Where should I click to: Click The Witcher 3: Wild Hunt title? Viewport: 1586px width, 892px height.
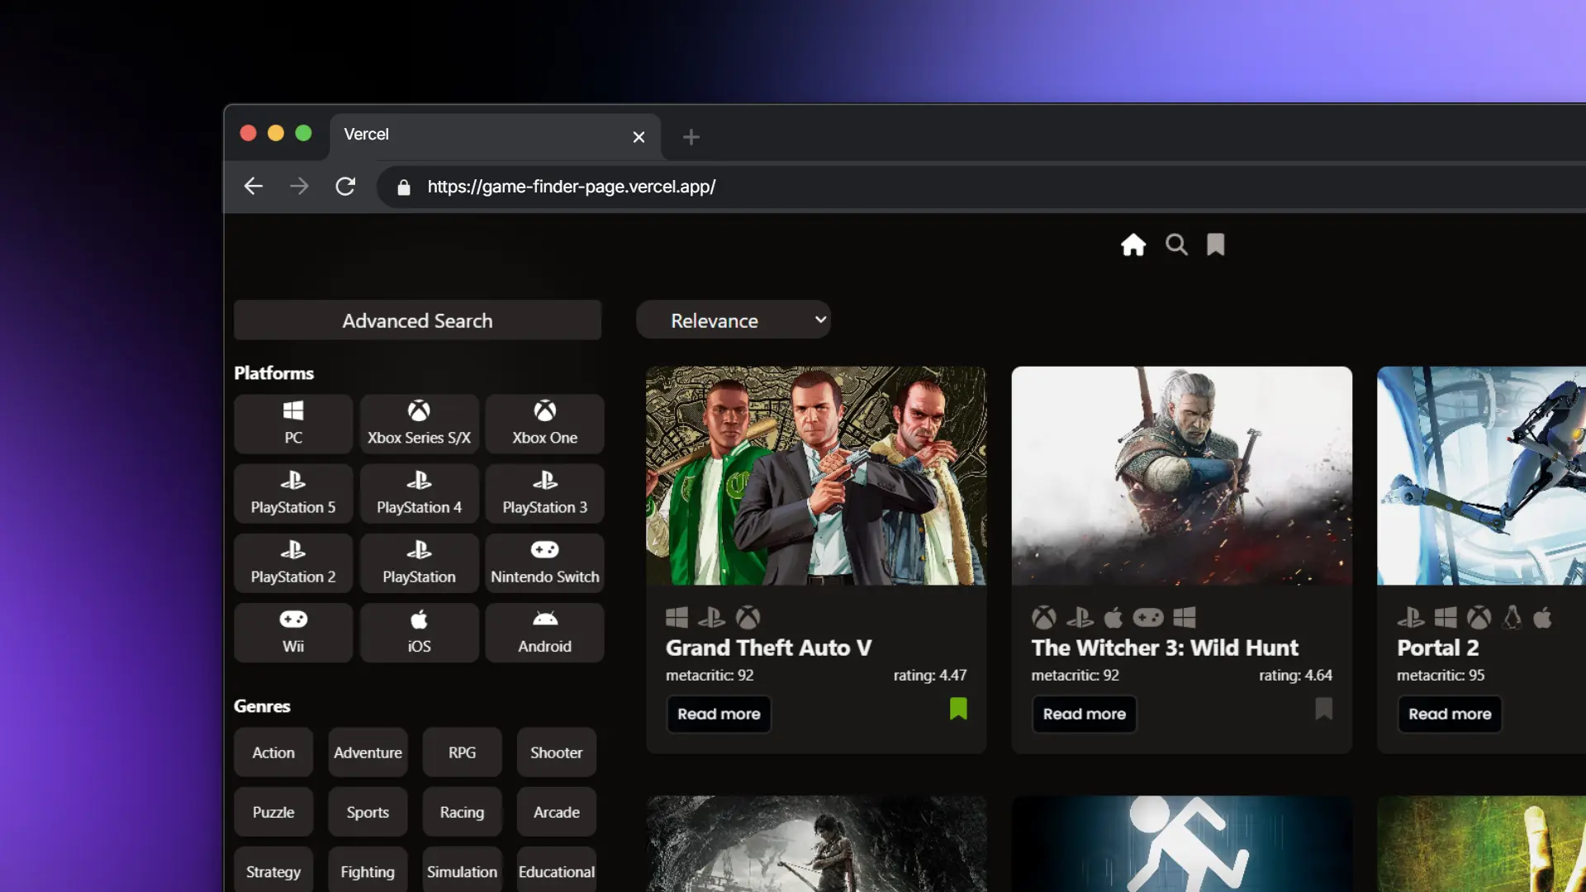(x=1165, y=648)
